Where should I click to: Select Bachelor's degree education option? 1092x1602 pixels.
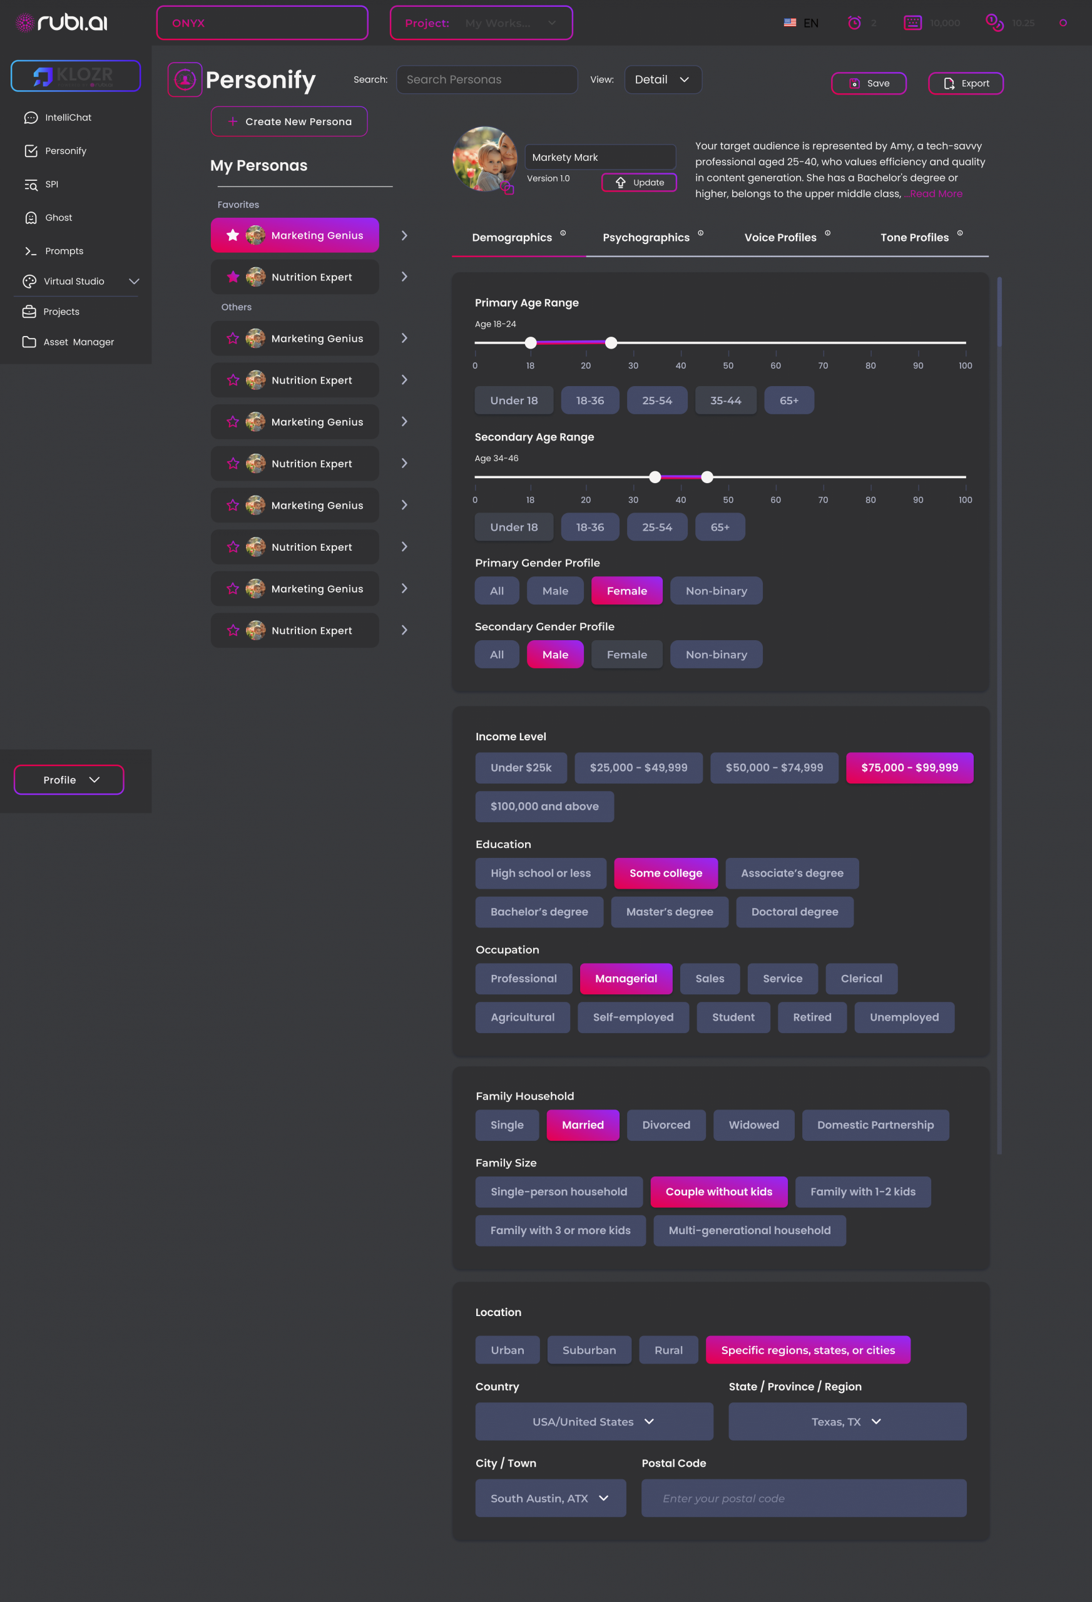(538, 912)
